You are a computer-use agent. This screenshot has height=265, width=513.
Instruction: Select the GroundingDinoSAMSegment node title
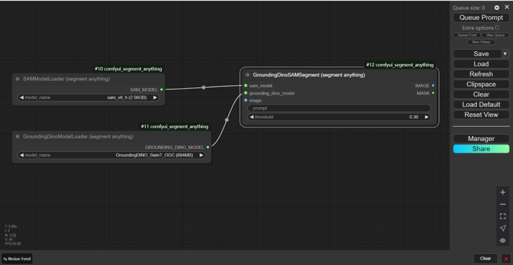point(309,75)
